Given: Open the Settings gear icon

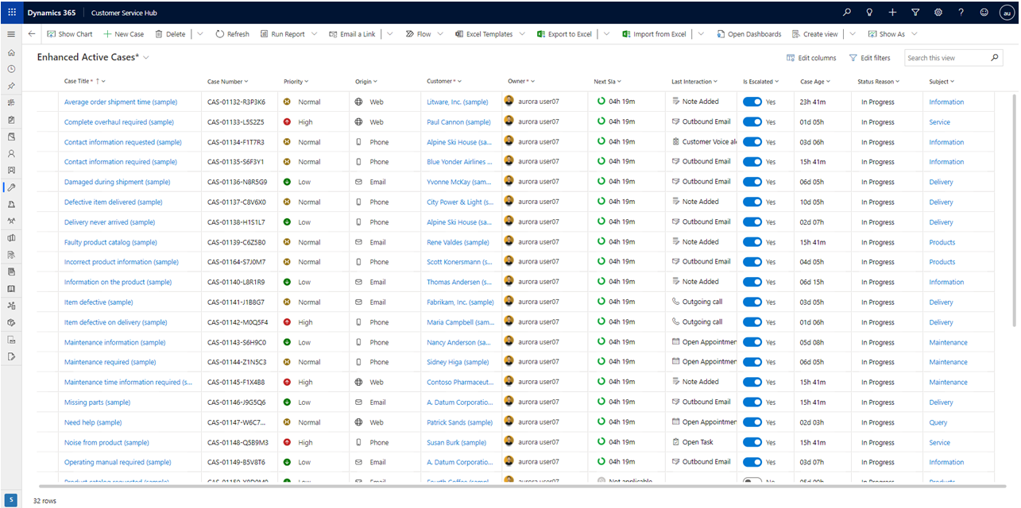Looking at the screenshot, I should point(938,13).
